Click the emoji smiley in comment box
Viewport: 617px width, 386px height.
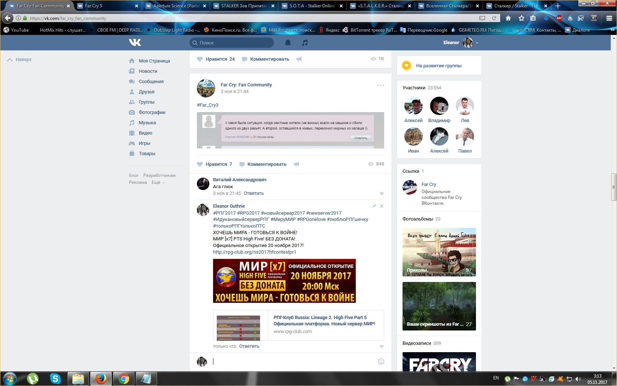pyautogui.click(x=381, y=361)
